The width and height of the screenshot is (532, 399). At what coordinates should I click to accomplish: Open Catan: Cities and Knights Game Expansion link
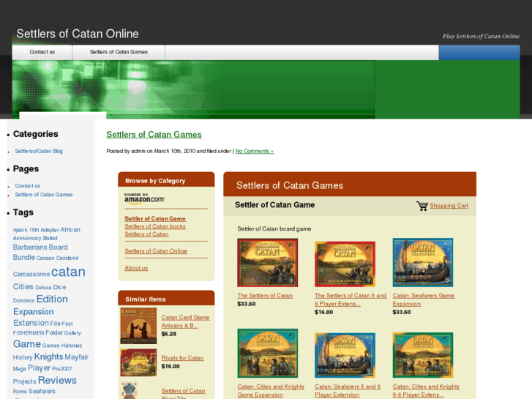pyautogui.click(x=271, y=391)
